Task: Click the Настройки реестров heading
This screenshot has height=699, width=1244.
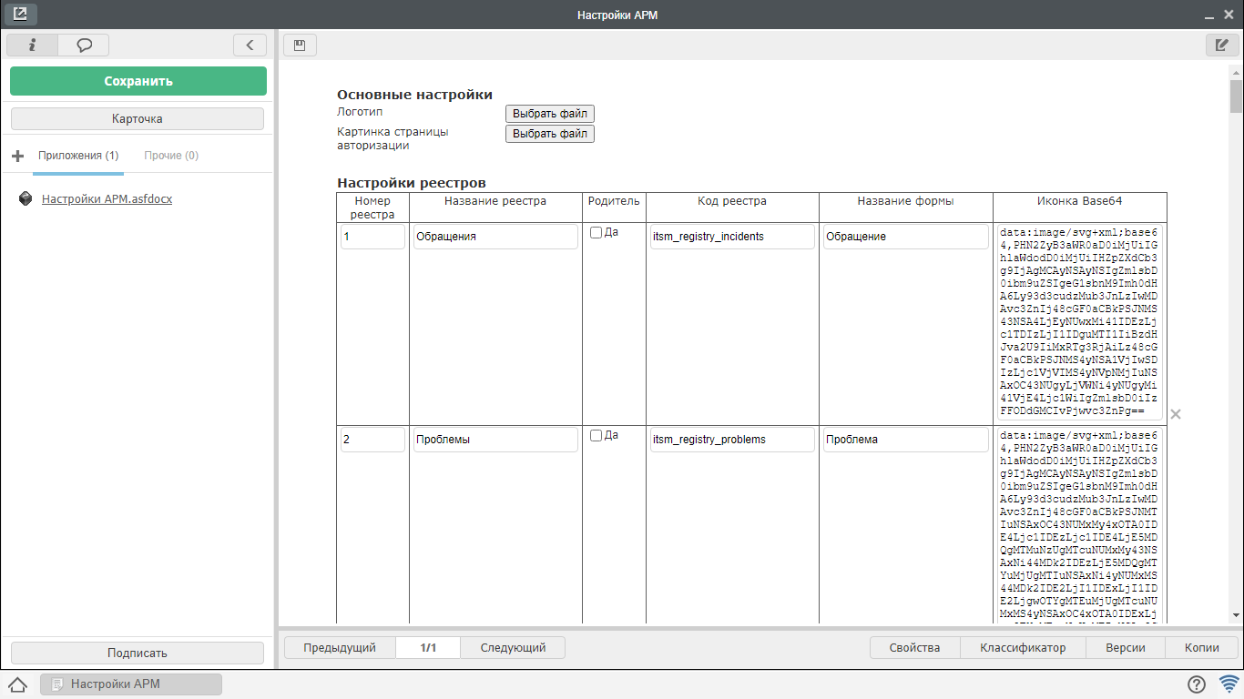Action: pos(412,183)
